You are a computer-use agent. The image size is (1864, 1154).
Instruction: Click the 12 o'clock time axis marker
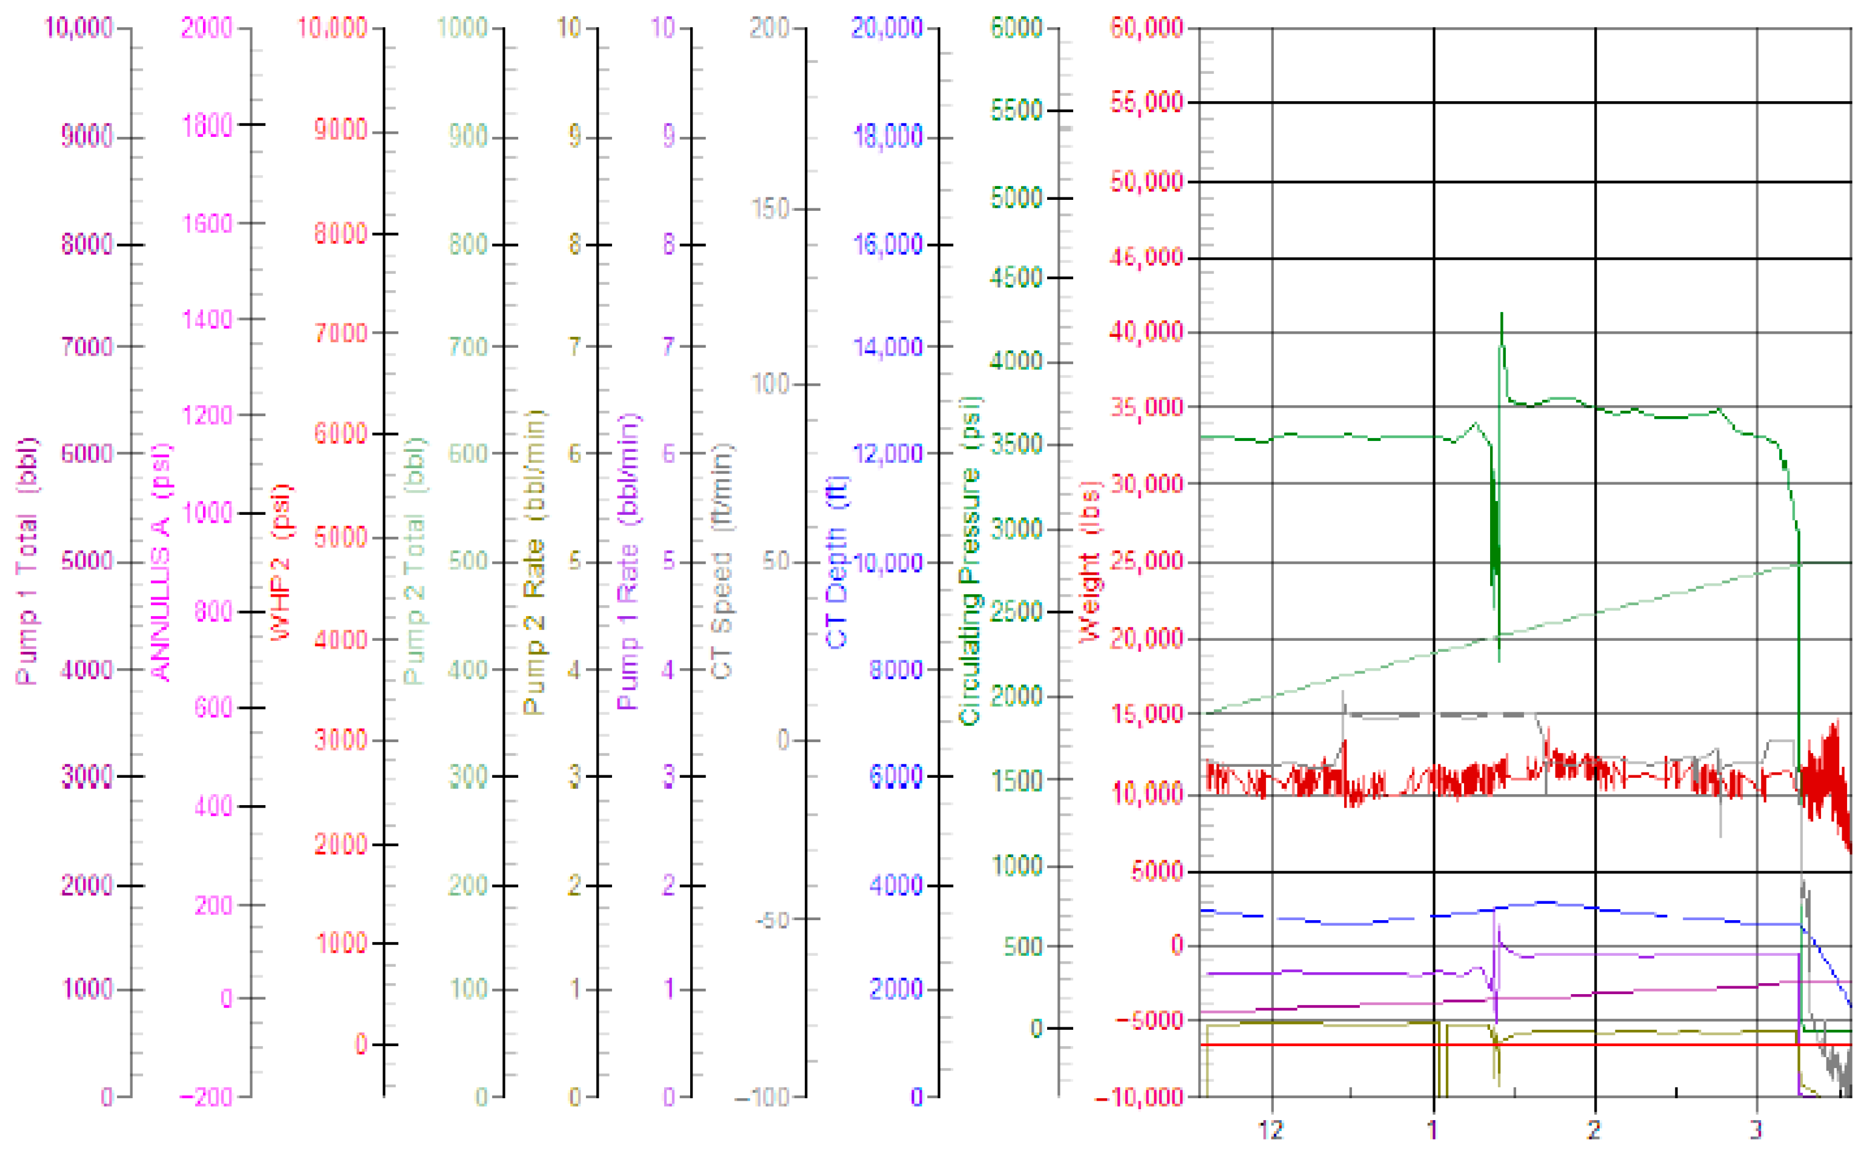[1271, 1129]
